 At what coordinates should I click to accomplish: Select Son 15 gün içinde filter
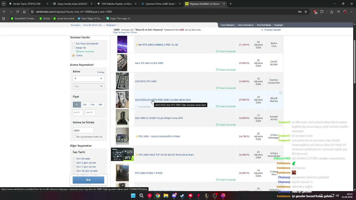[x=74, y=171]
